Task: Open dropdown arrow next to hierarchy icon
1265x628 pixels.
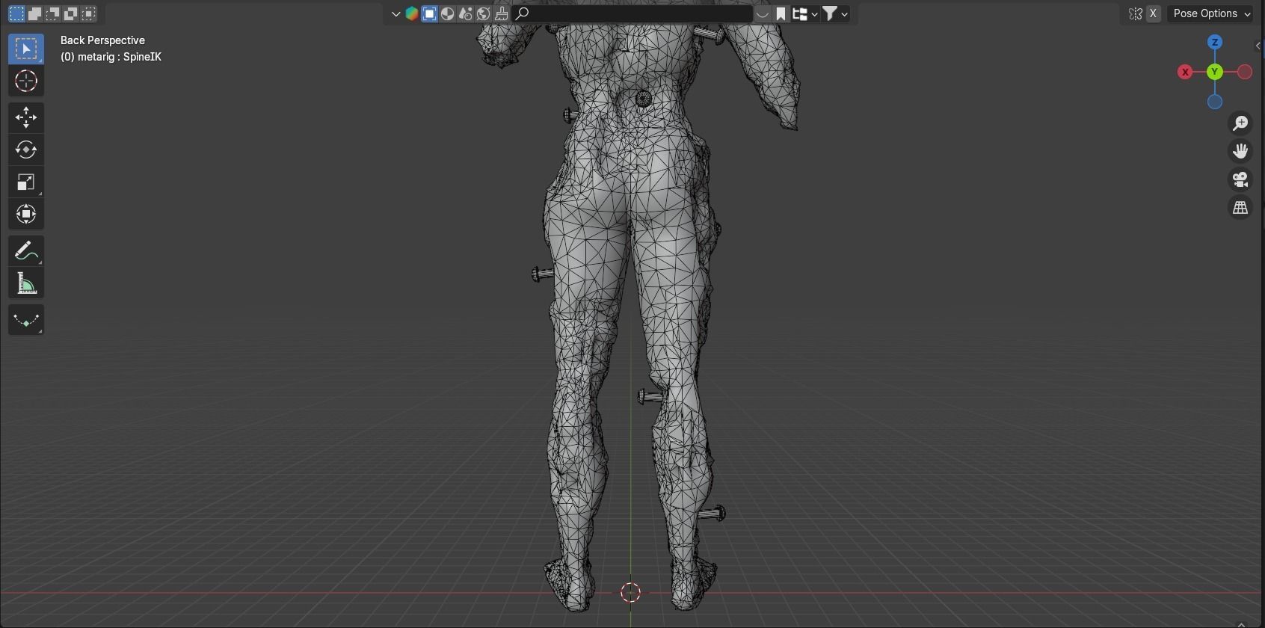Action: (814, 13)
